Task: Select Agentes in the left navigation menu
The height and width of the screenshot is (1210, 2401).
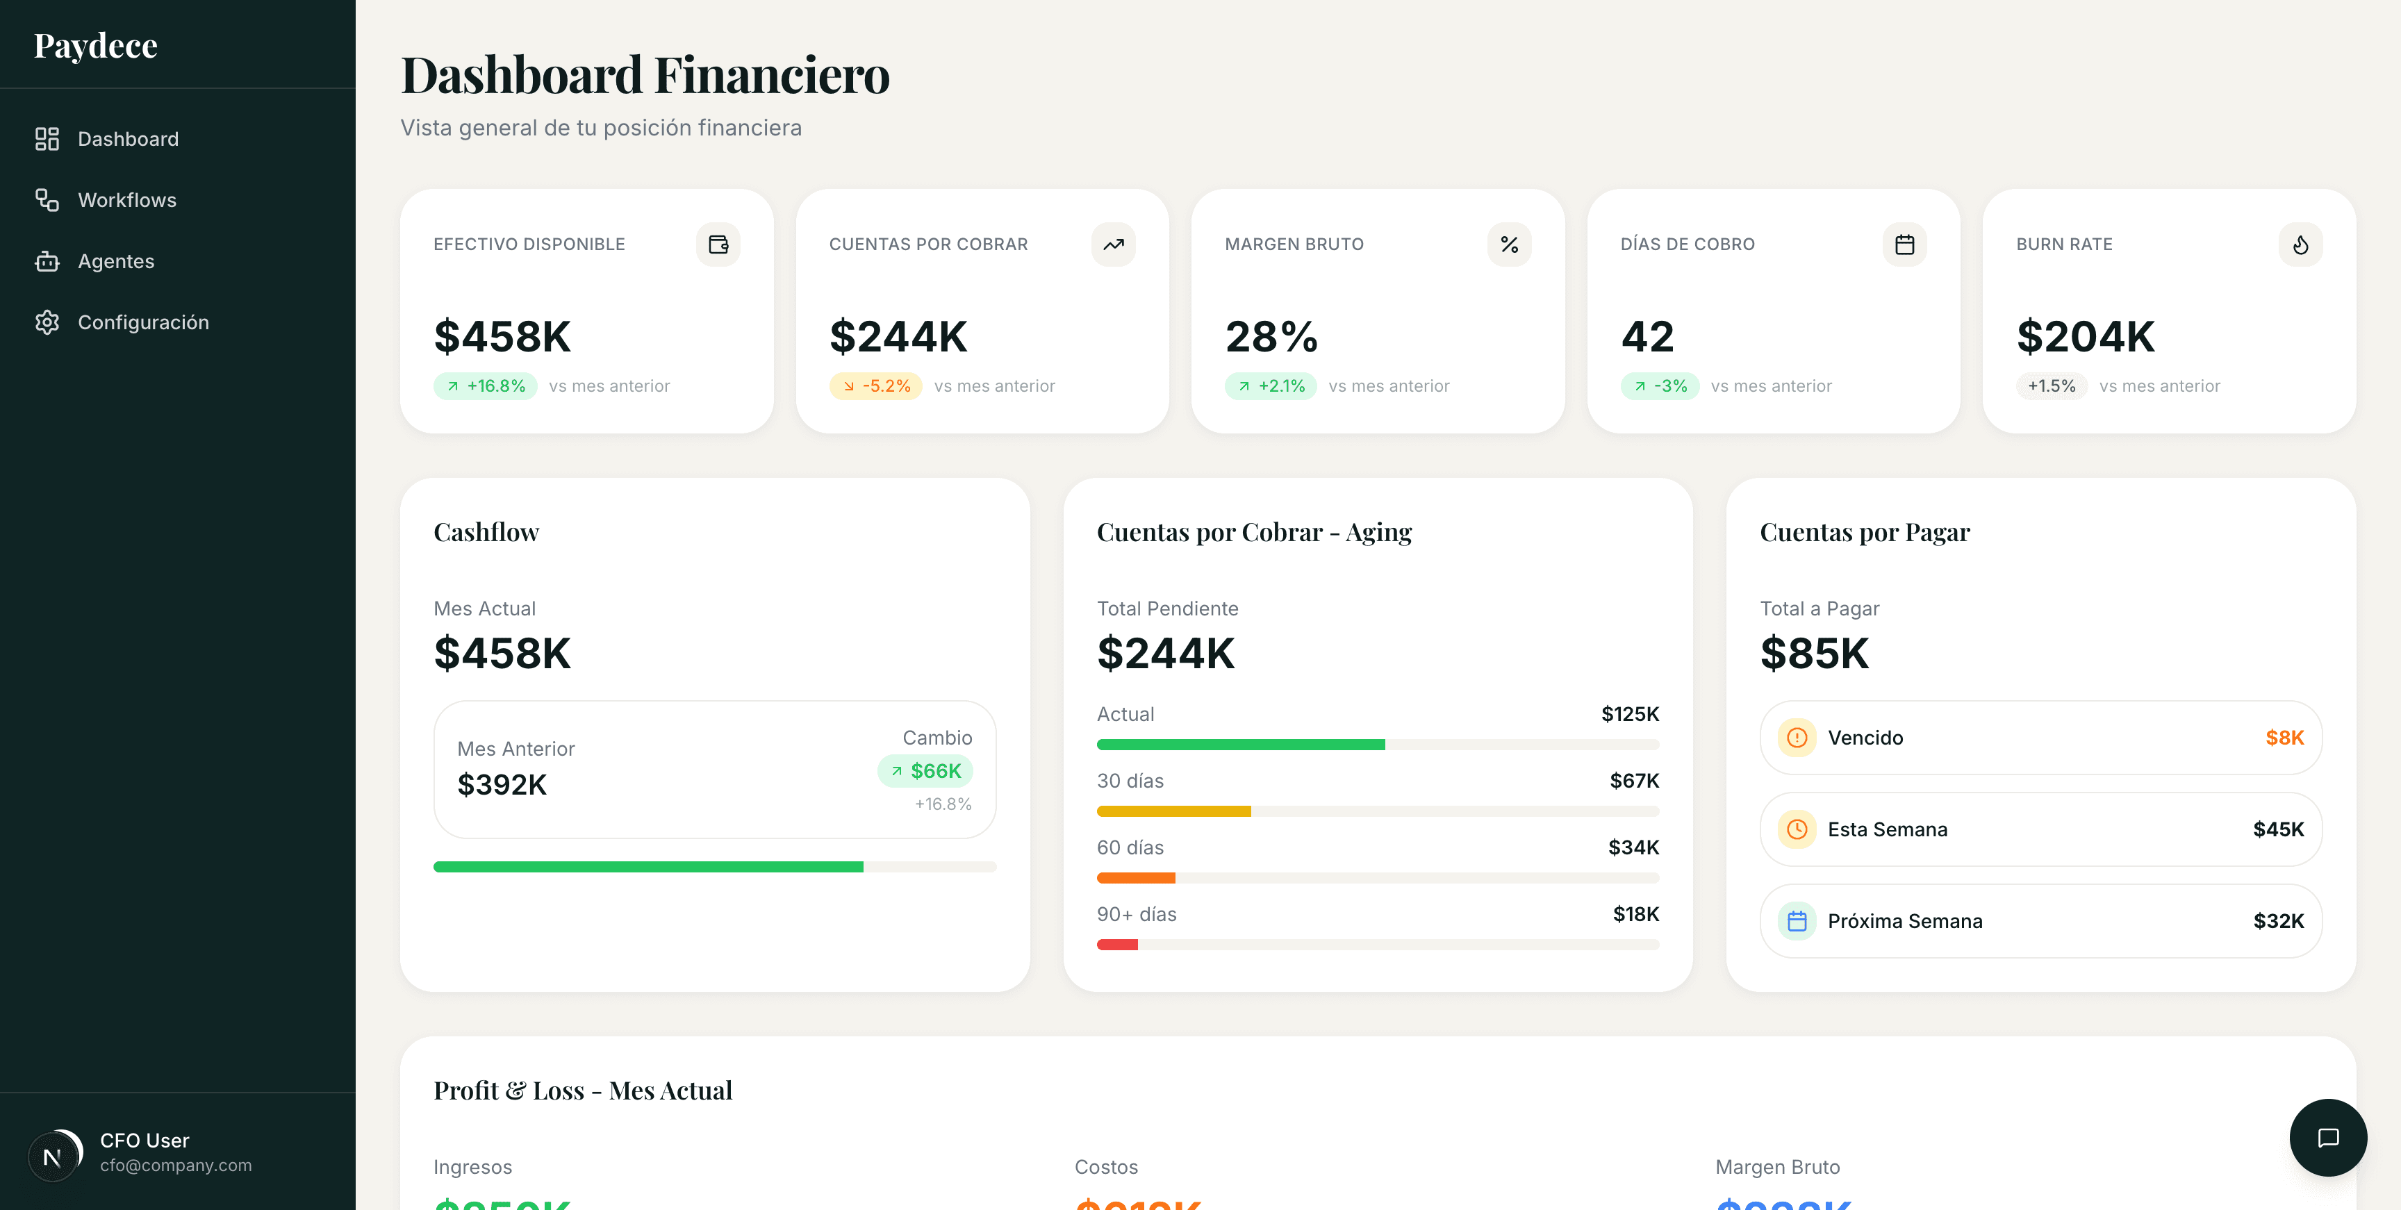Action: click(x=115, y=261)
